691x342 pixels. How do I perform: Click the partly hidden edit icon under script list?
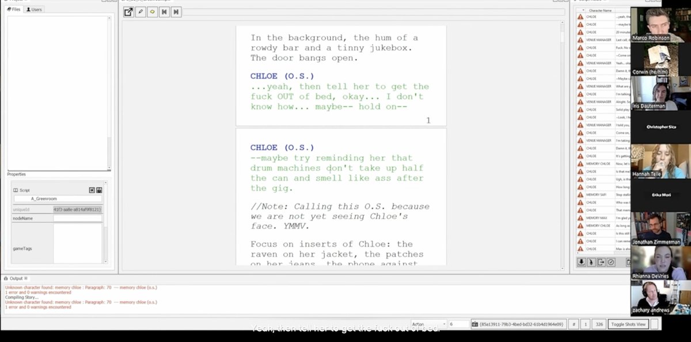(x=628, y=262)
